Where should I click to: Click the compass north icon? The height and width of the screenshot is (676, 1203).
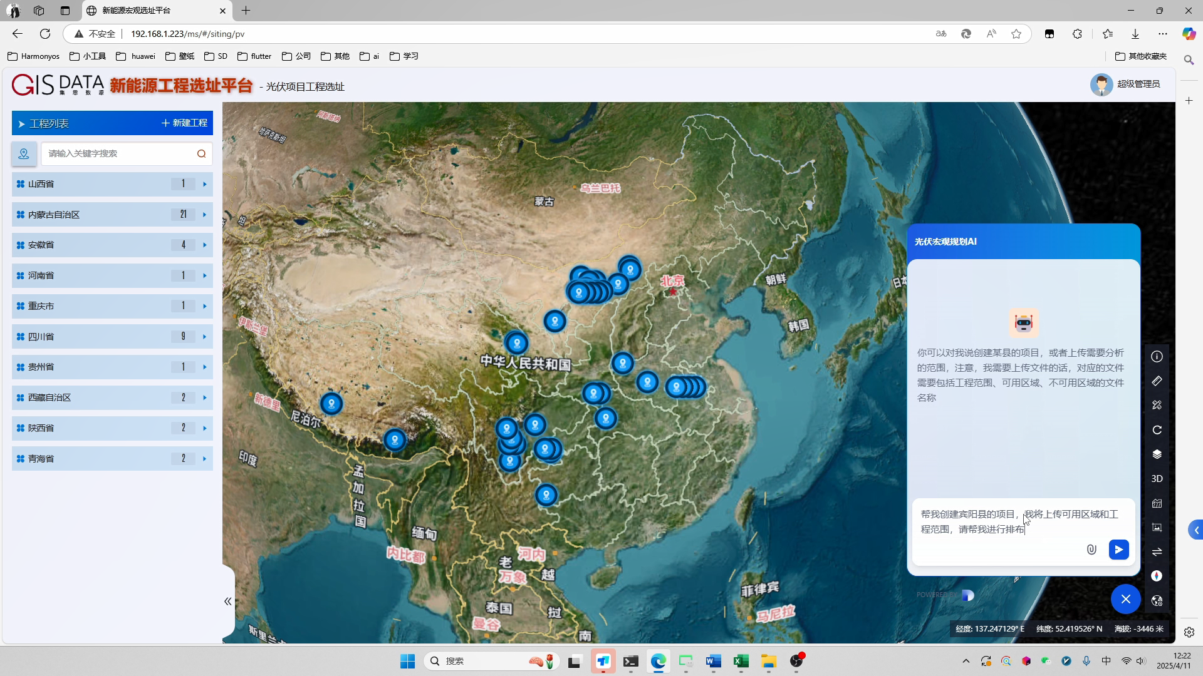[x=1157, y=576]
